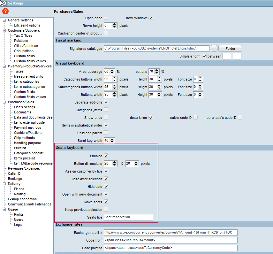Toggle Hide date checkbox
Image resolution: width=273 pixels, height=254 pixels.
pyautogui.click(x=106, y=186)
